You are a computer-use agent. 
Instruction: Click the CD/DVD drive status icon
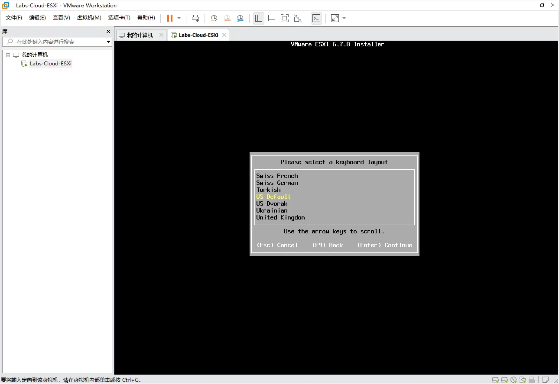[513, 380]
